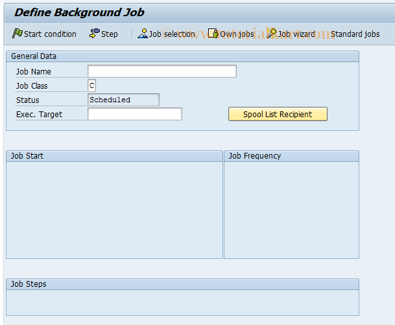Click the Job wizard toolbar label
This screenshot has height=325, width=395.
tap(296, 34)
